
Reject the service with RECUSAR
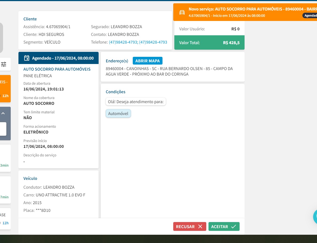tap(190, 226)
